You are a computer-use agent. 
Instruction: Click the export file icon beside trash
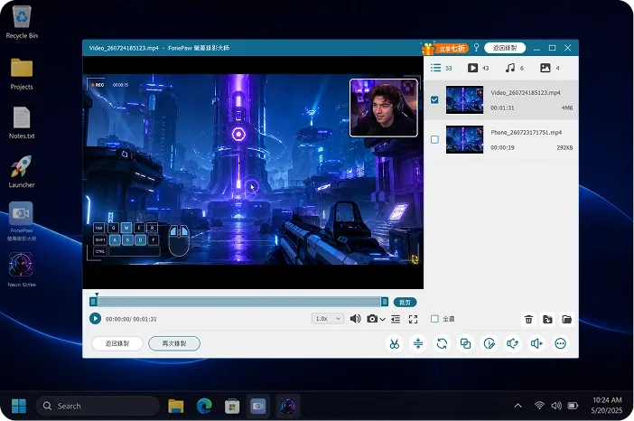[547, 319]
